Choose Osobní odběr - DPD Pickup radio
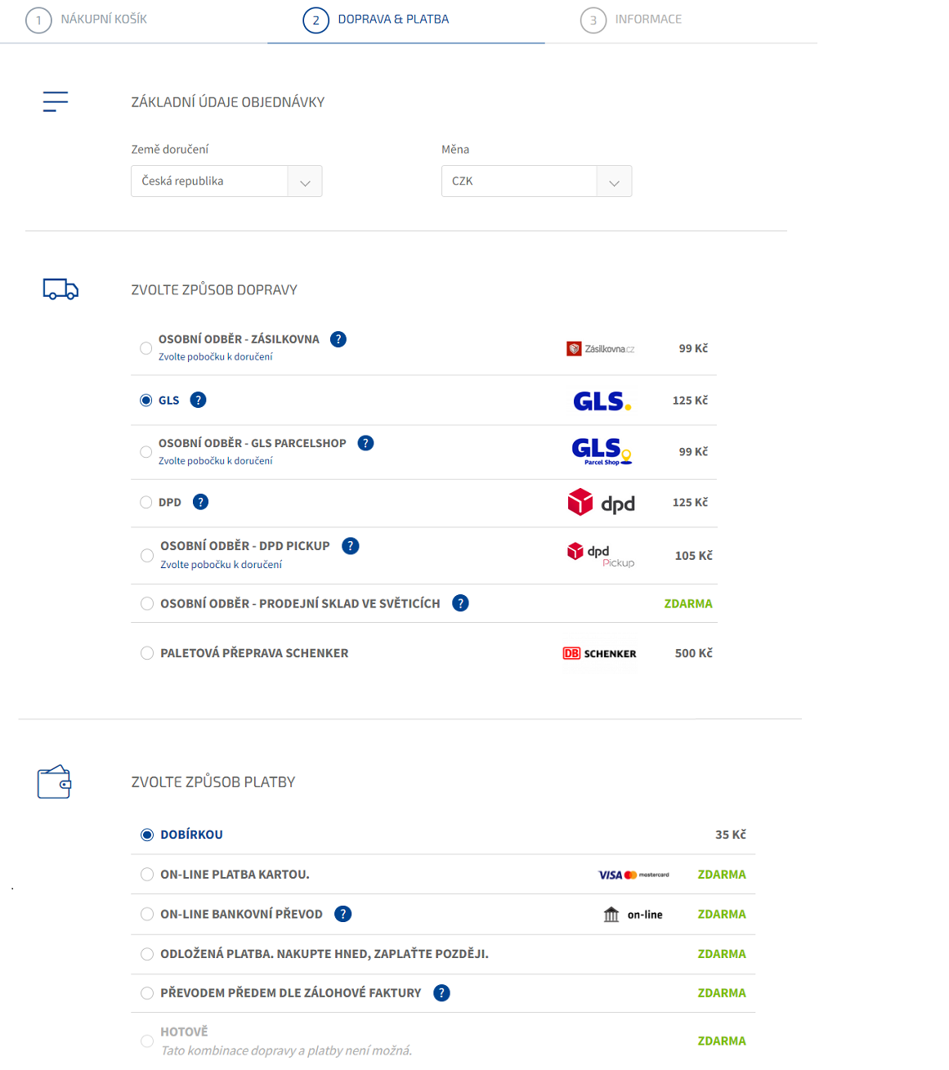The height and width of the screenshot is (1070, 949). tap(147, 556)
